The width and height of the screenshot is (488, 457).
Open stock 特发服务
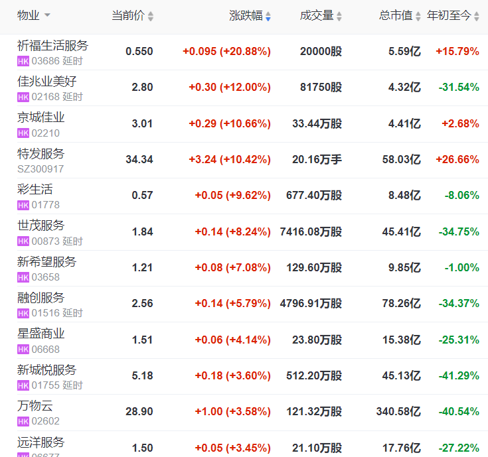pos(41,154)
